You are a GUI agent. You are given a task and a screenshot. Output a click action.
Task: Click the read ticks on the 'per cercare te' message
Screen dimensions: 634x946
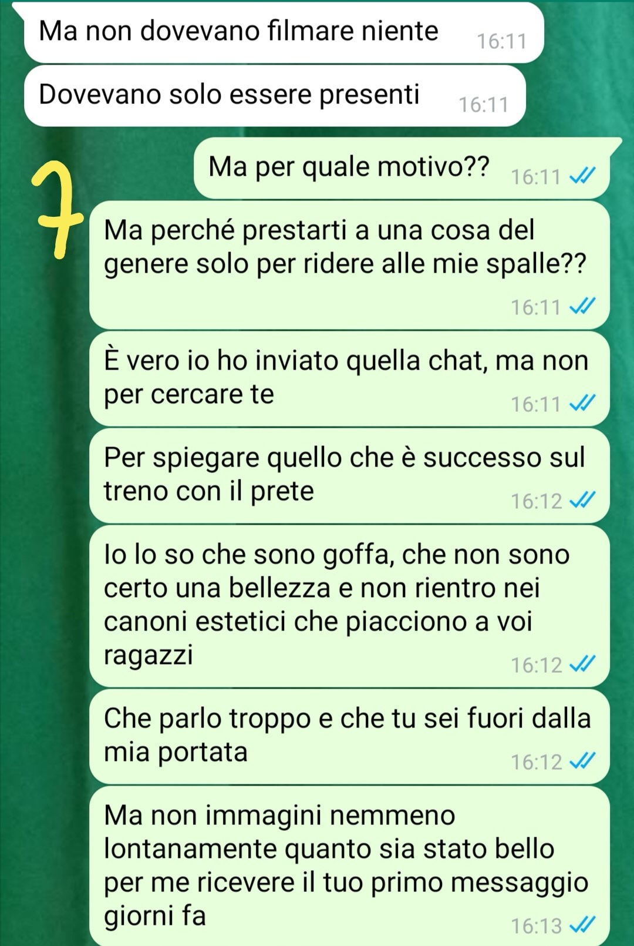(583, 404)
